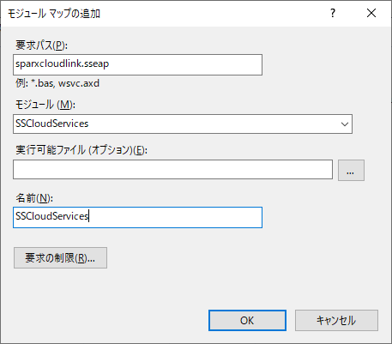
Task: Click the empty gray area above OK button
Action: [x=247, y=286]
